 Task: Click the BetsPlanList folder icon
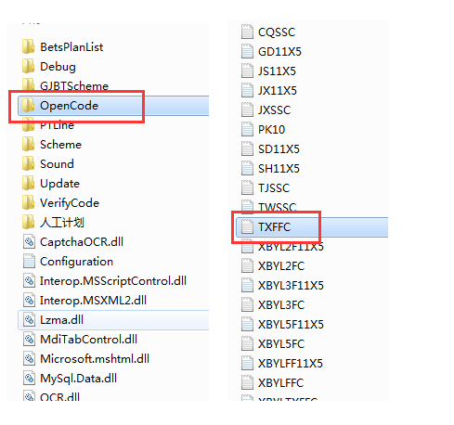(x=29, y=47)
